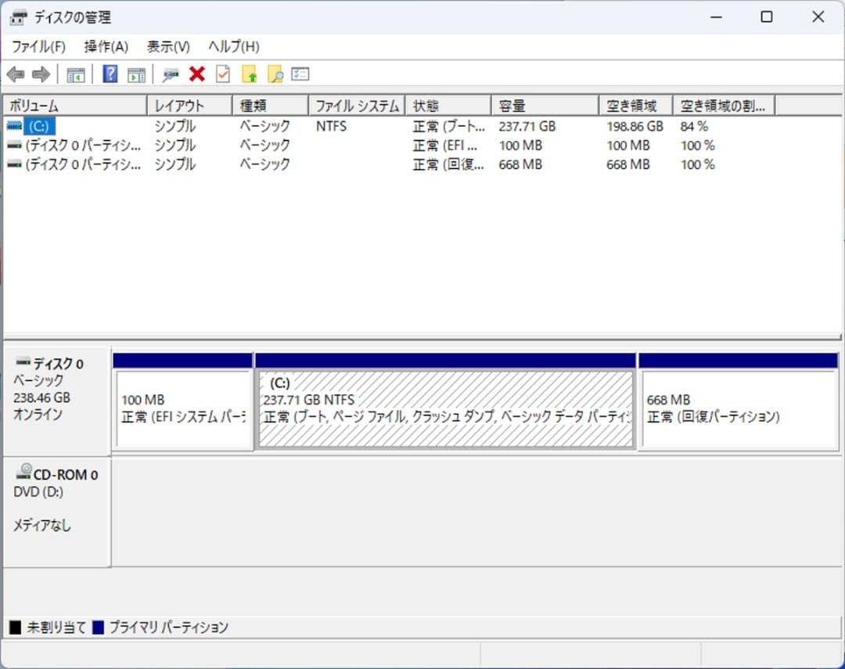The height and width of the screenshot is (669, 845).
Task: Click the 容量 column header to sort
Action: (x=516, y=104)
